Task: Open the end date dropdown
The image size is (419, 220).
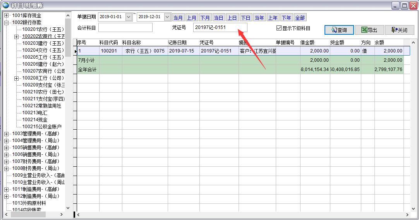Action: pos(167,17)
